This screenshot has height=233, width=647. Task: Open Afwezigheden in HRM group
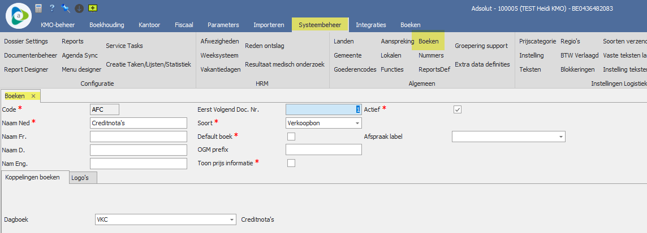219,41
